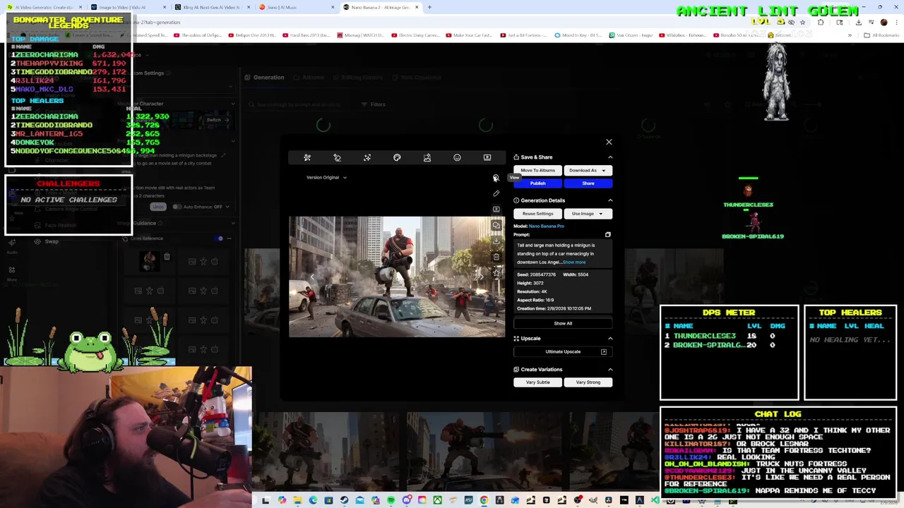This screenshot has width=904, height=508.
Task: Click Reuse Settings button
Action: tap(537, 213)
